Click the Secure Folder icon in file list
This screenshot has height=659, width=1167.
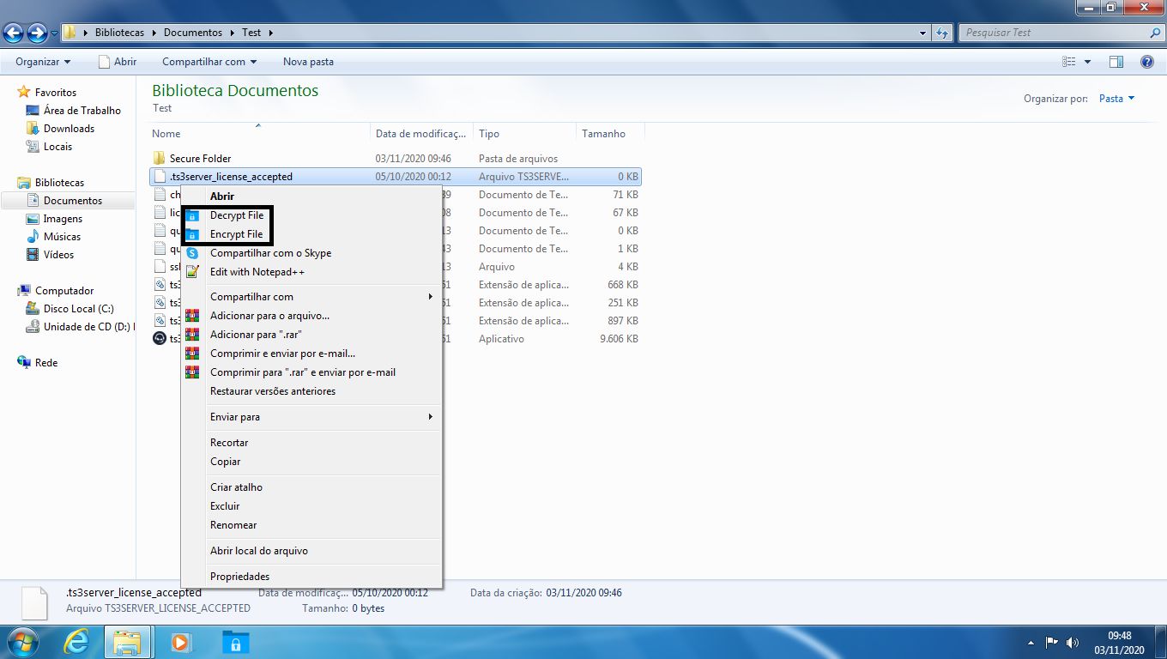pos(159,159)
